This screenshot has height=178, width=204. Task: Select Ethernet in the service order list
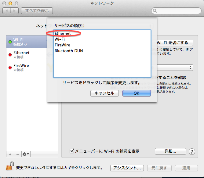(102, 34)
